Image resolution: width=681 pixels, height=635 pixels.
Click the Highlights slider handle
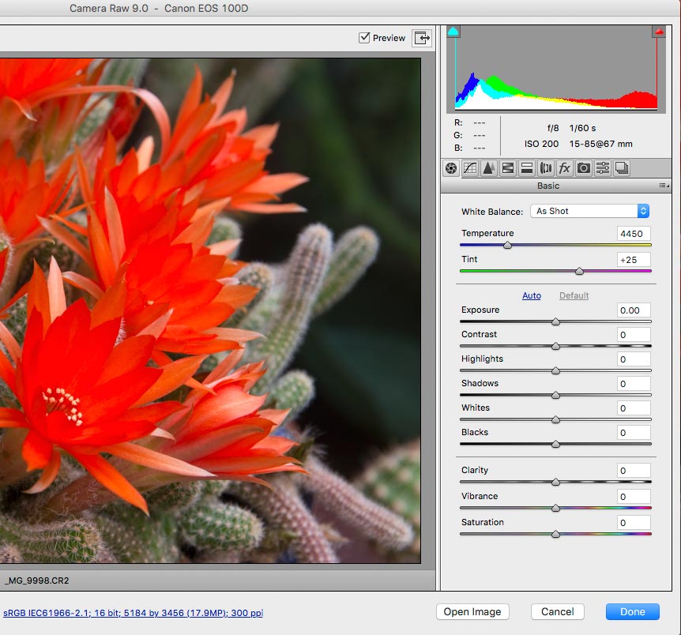point(555,371)
